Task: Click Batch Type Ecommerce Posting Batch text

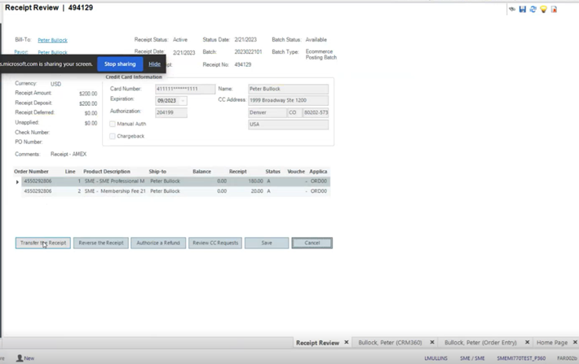Action: coord(320,55)
